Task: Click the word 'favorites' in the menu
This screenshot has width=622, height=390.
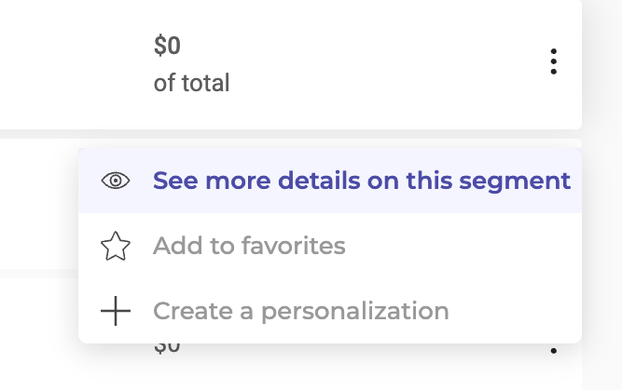Action: 293,246
